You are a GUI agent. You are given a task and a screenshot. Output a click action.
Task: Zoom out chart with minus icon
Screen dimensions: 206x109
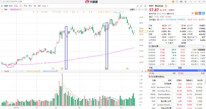(142, 10)
